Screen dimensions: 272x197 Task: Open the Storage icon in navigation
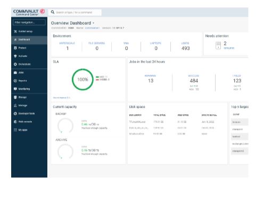pyautogui.click(x=15, y=97)
